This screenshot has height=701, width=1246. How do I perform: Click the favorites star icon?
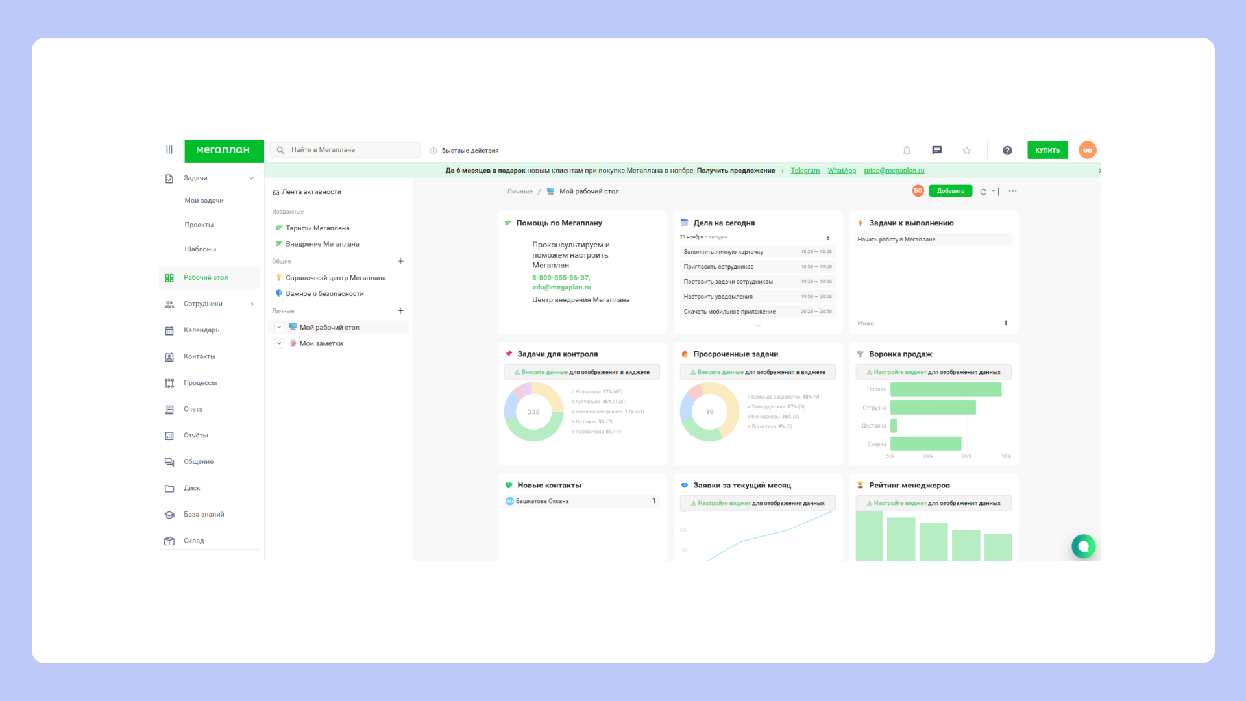[966, 151]
